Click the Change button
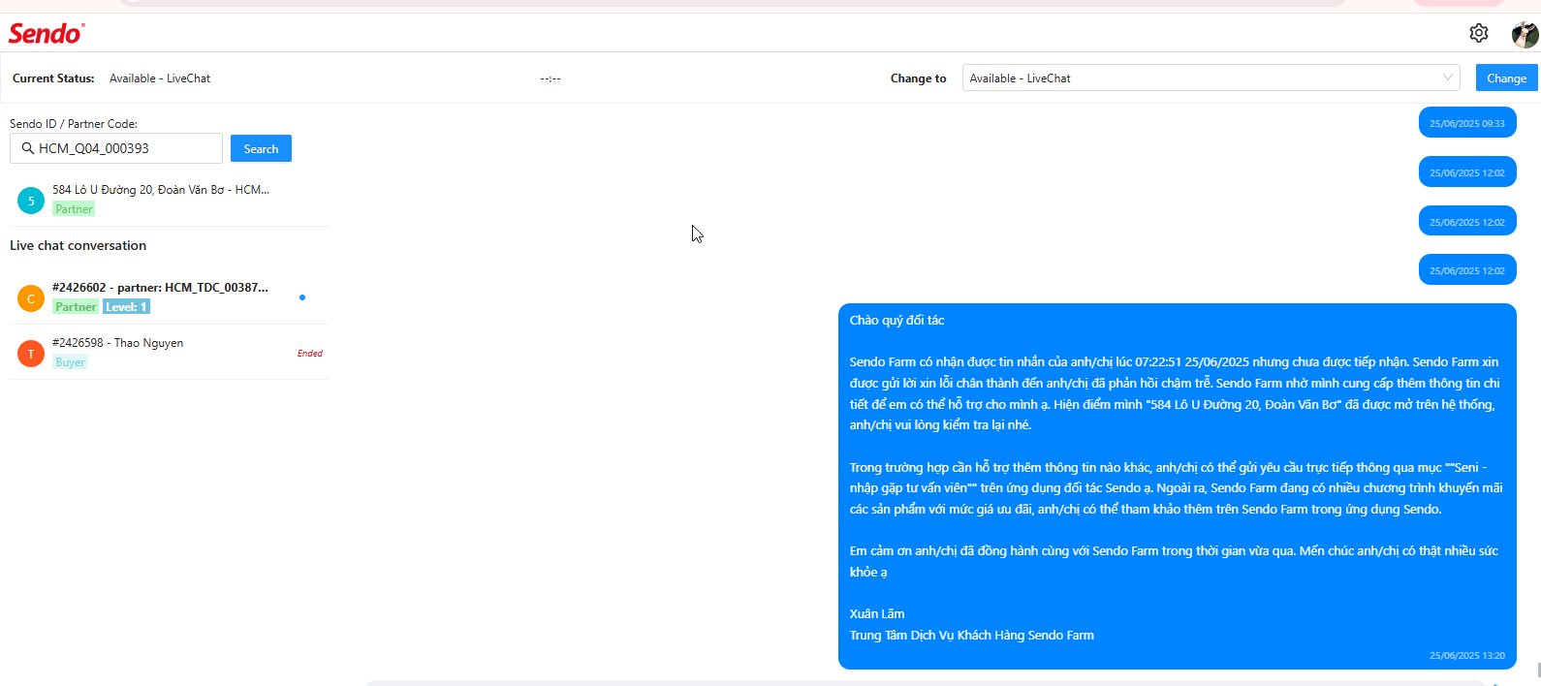Viewport: 1541px width, 686px height. point(1506,78)
